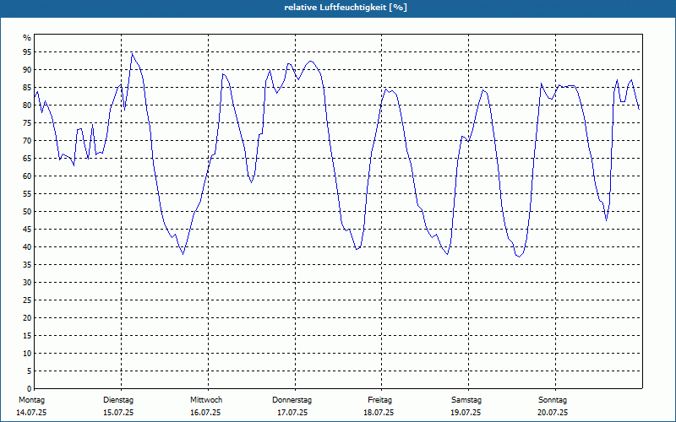
Task: Click the 95 value on the y-axis
Action: coord(27,52)
